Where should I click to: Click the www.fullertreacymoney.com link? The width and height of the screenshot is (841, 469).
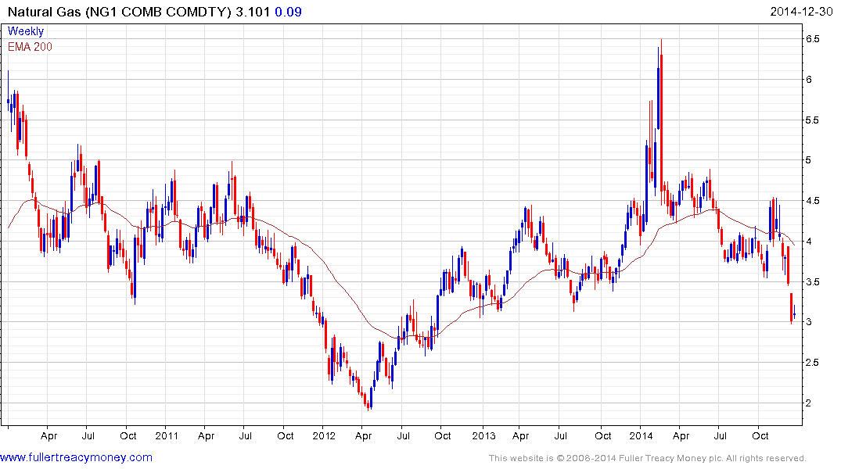[x=76, y=457]
